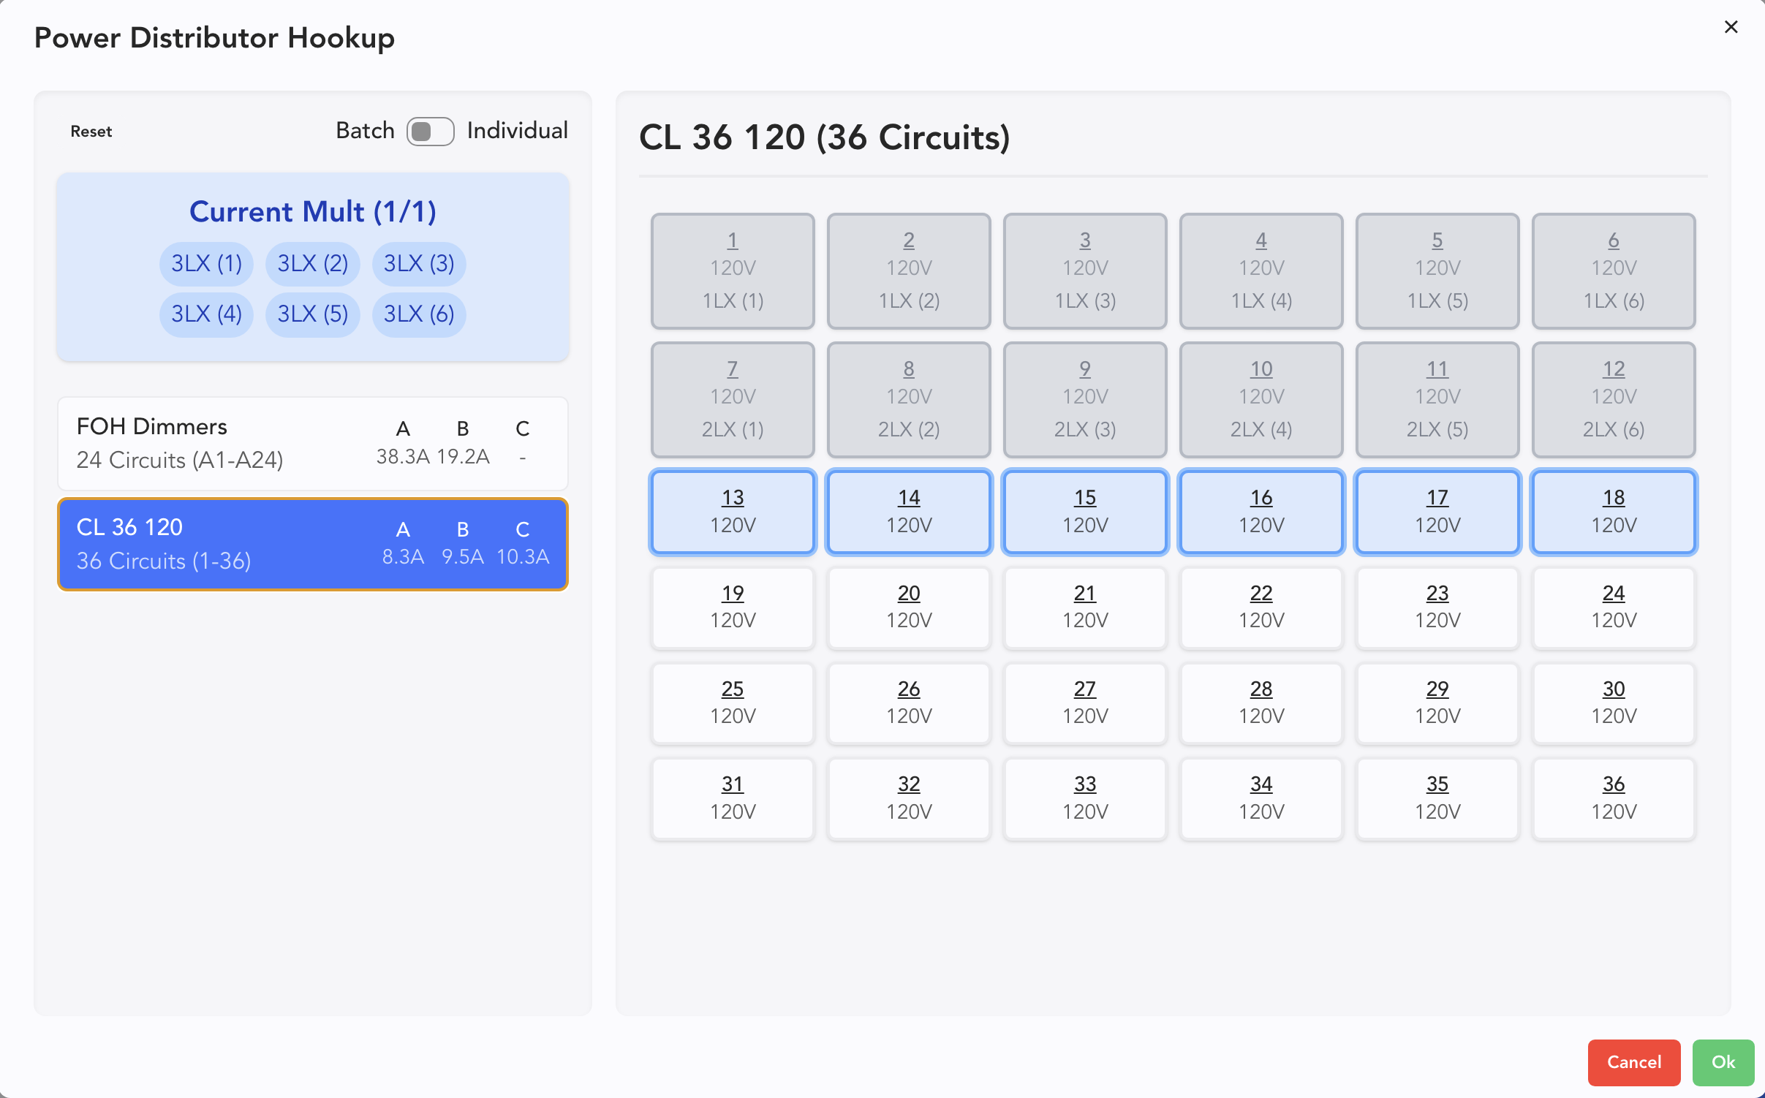Screen dimensions: 1765x1098
Task: Pick circuit 31 tile
Action: click(x=733, y=798)
